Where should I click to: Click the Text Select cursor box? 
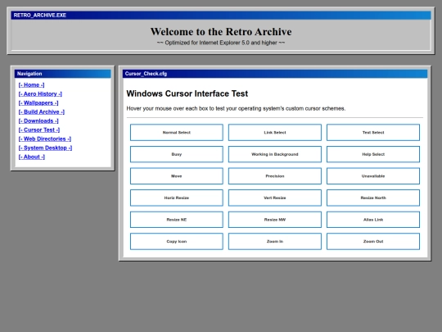click(x=373, y=133)
